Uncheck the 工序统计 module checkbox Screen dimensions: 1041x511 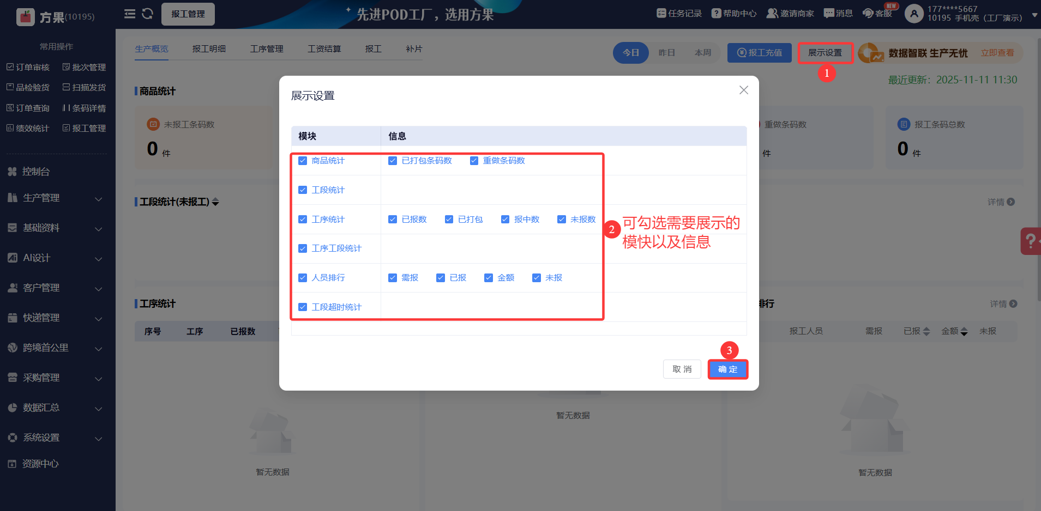point(303,220)
